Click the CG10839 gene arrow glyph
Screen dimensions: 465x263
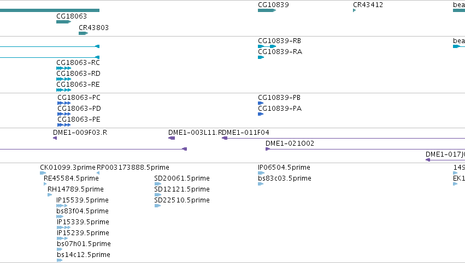pos(267,10)
